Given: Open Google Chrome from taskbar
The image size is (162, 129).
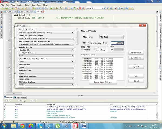Looking at the screenshot, I should point(22,126).
